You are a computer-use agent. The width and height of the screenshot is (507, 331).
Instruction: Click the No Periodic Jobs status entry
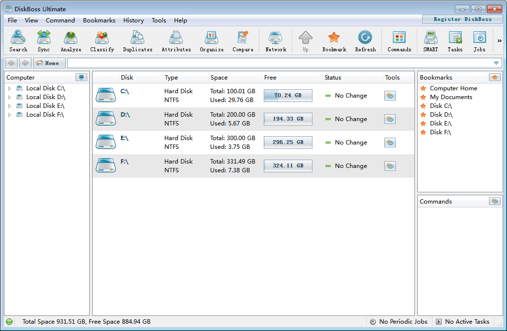[399, 322]
